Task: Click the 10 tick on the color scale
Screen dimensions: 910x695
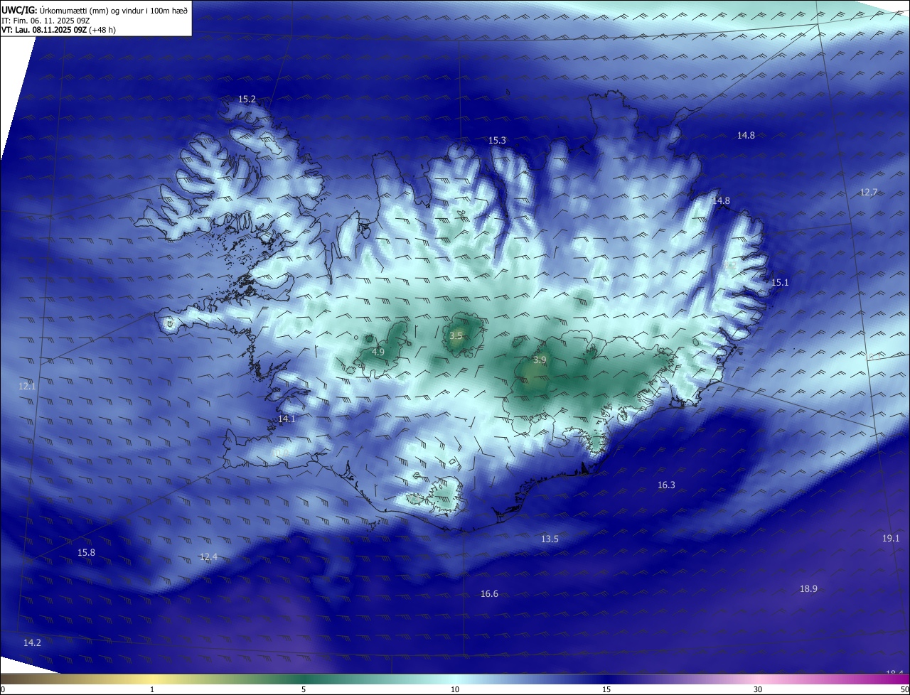Action: pyautogui.click(x=455, y=689)
